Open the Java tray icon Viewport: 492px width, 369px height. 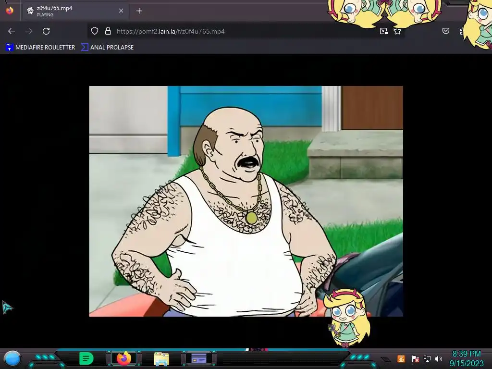point(401,358)
